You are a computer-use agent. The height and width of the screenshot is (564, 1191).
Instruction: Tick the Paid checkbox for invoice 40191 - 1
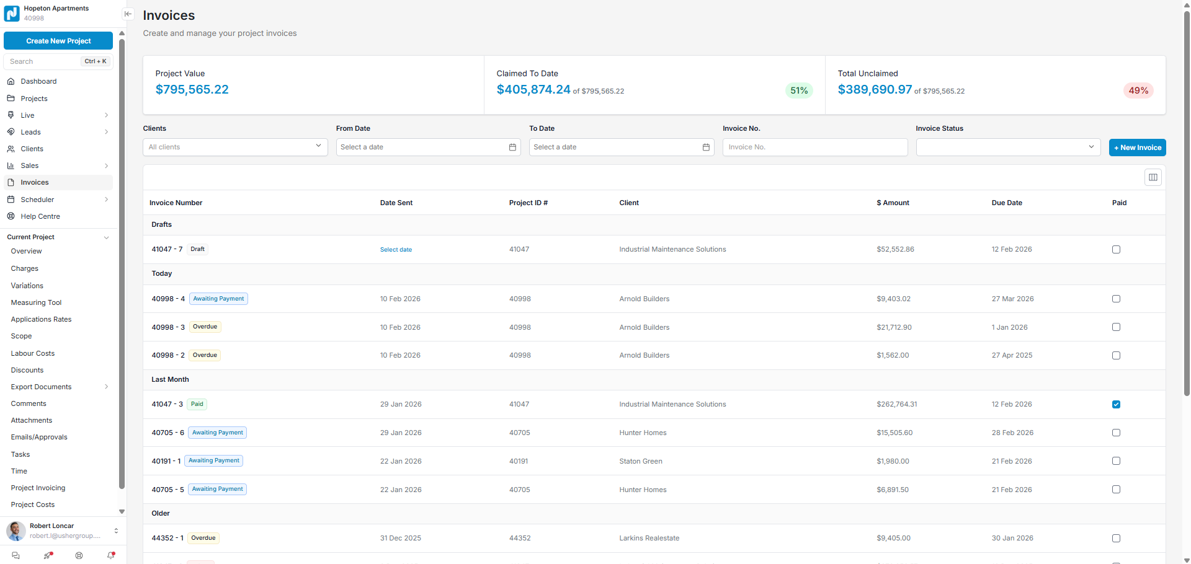[x=1116, y=461]
